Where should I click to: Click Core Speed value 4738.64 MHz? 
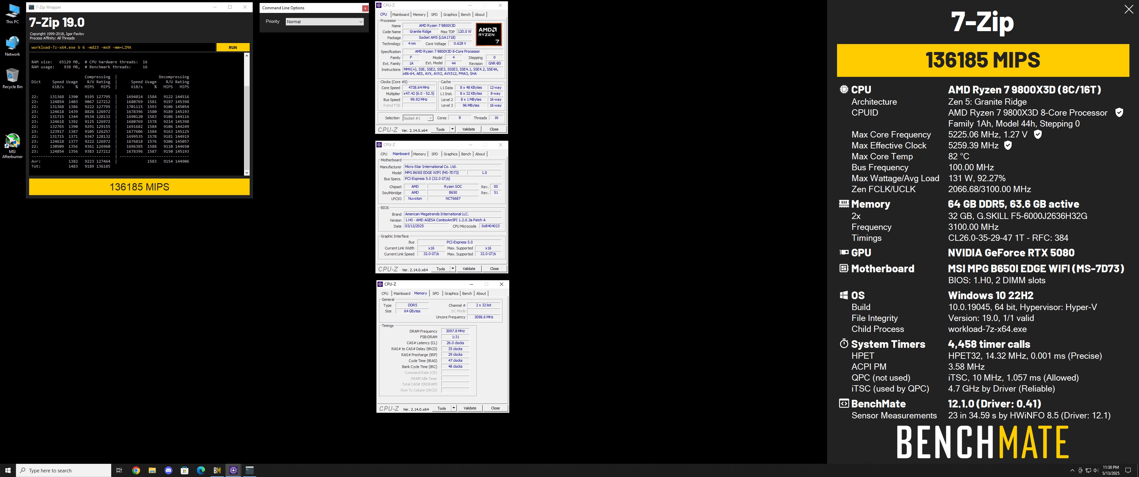click(419, 87)
